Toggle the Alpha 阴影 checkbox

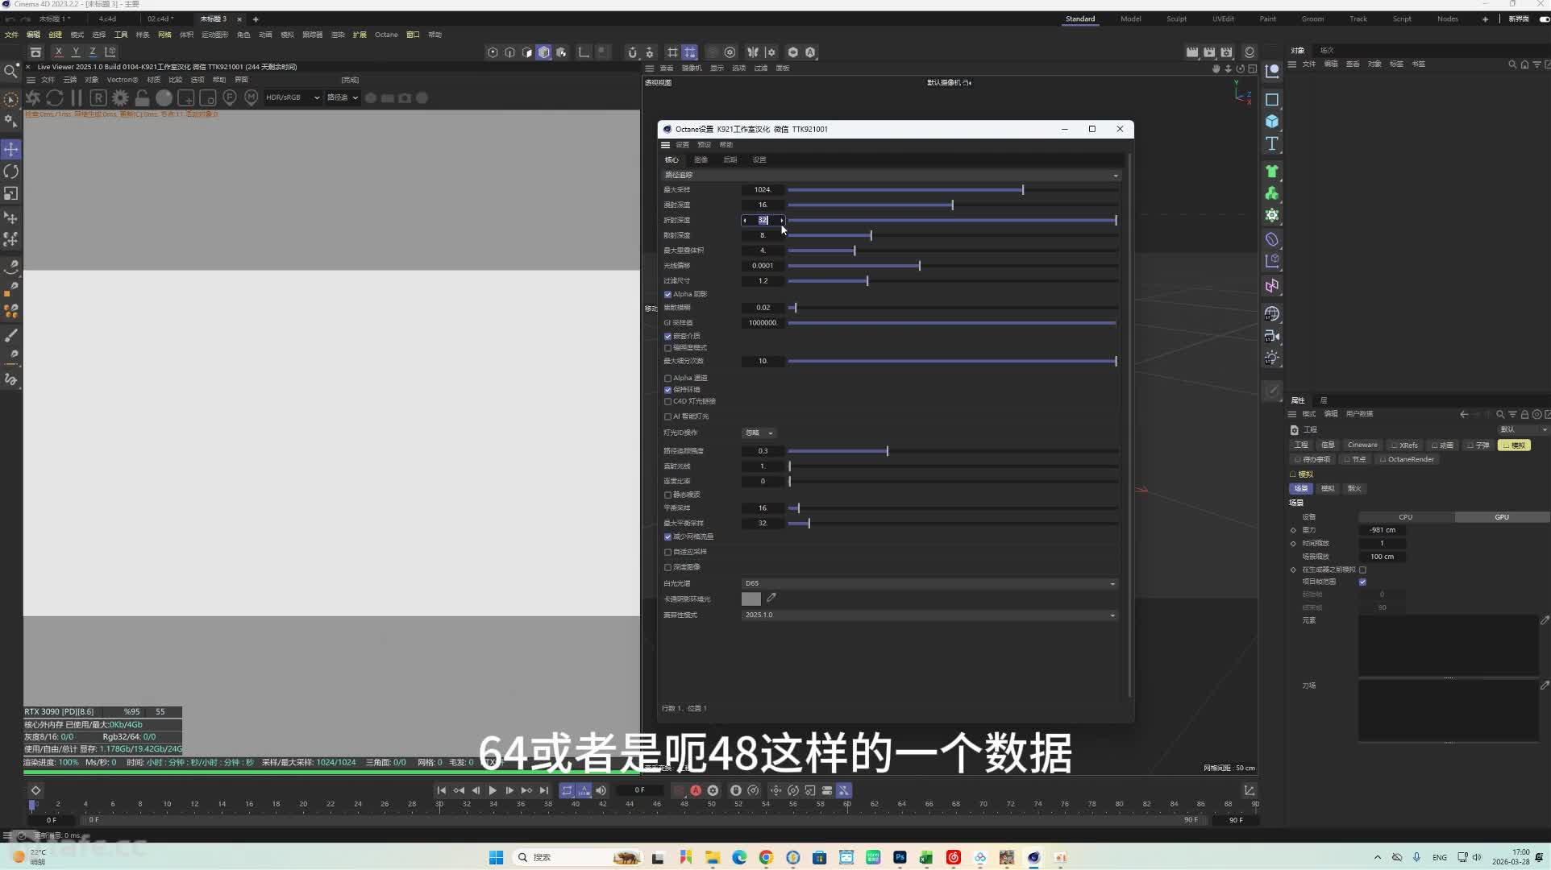tap(667, 295)
